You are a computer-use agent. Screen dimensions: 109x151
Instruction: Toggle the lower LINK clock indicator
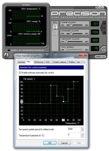[x=104, y=33]
